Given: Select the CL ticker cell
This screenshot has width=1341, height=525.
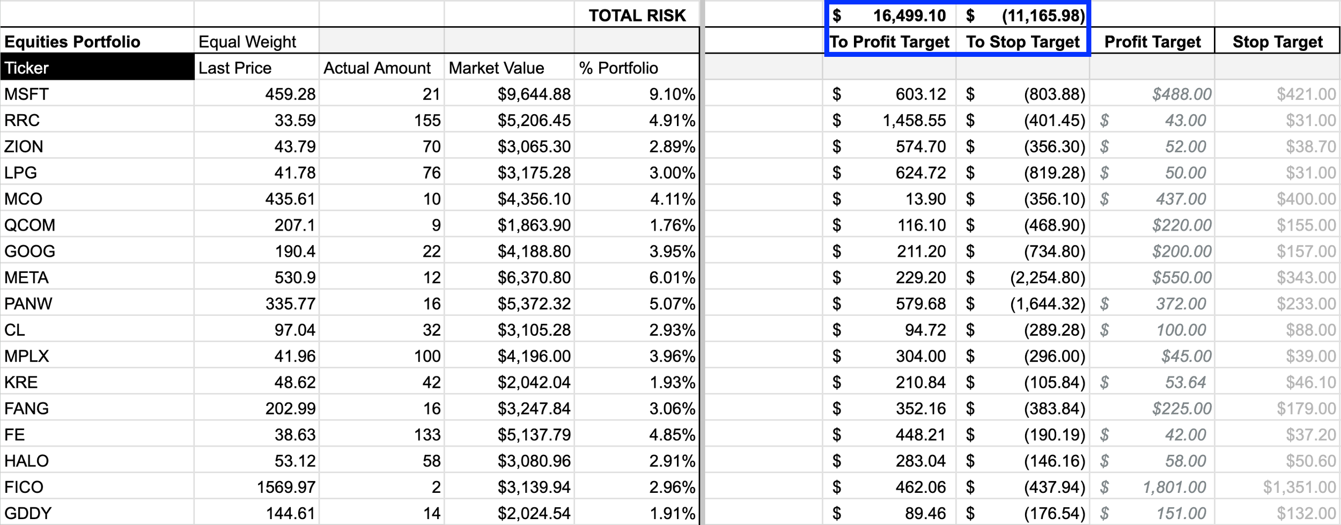Looking at the screenshot, I should [x=97, y=330].
